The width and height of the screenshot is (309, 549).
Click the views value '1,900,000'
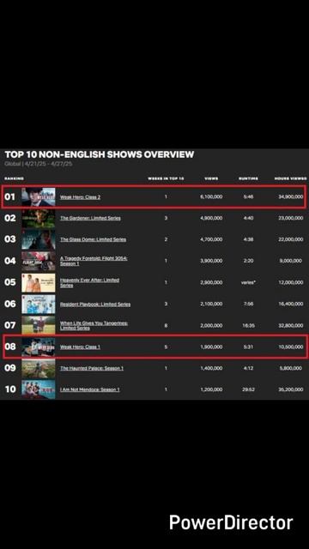[211, 347]
